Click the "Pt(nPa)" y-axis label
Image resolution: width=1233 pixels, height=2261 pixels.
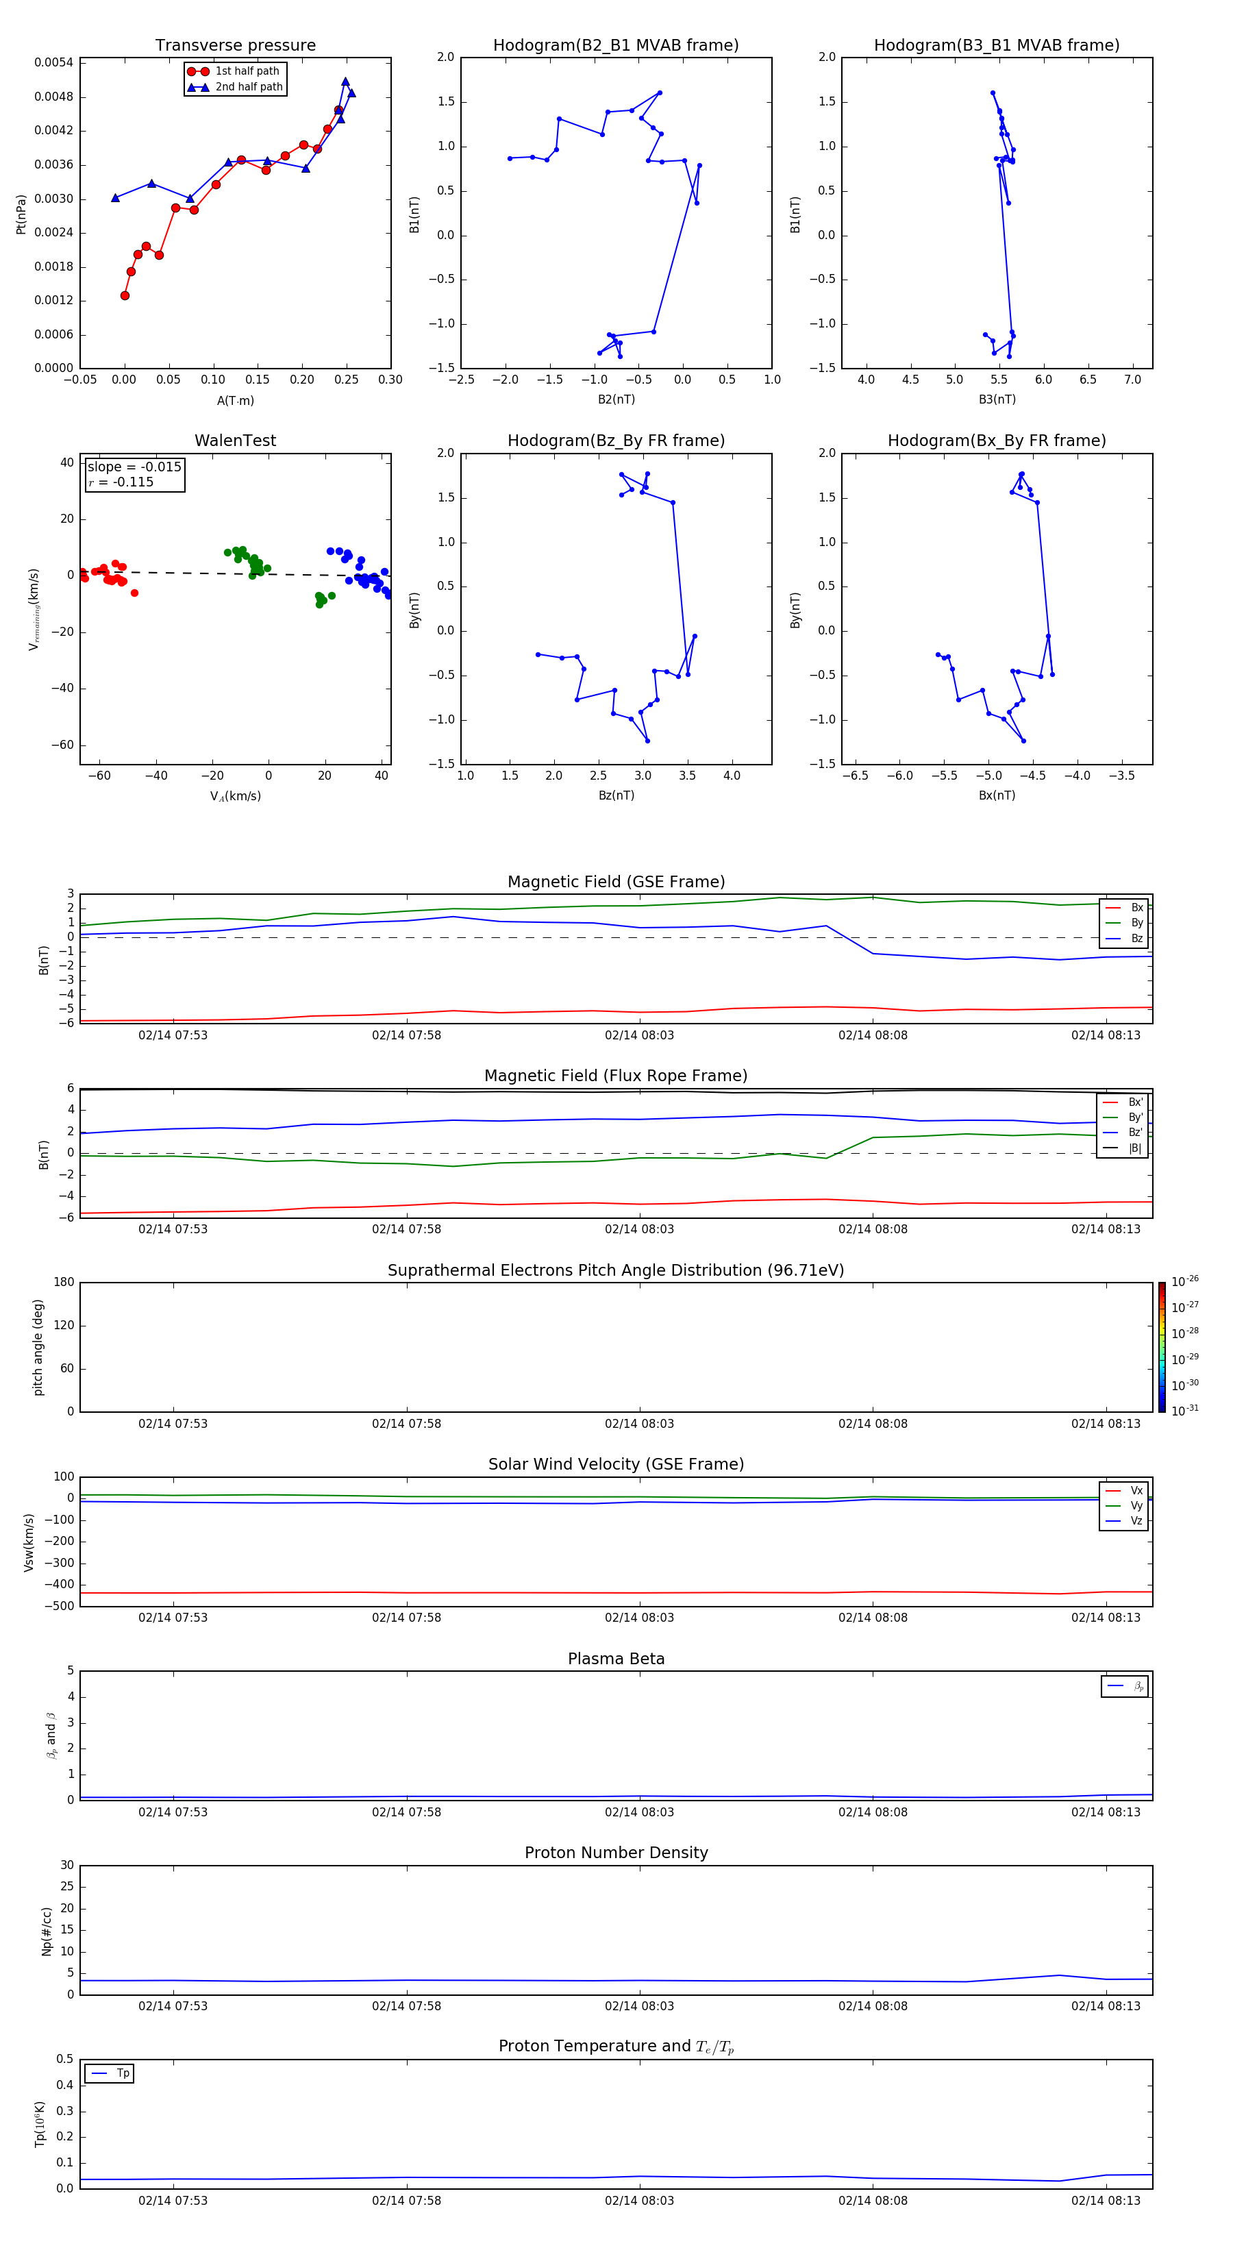pos(21,214)
